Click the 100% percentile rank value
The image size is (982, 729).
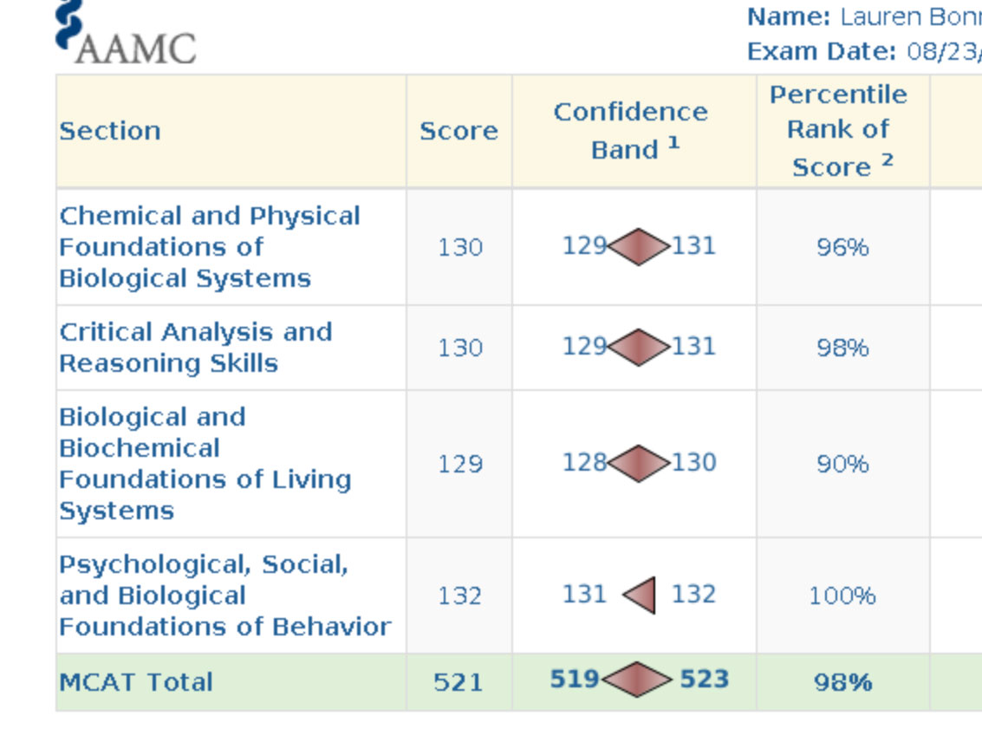coord(842,596)
